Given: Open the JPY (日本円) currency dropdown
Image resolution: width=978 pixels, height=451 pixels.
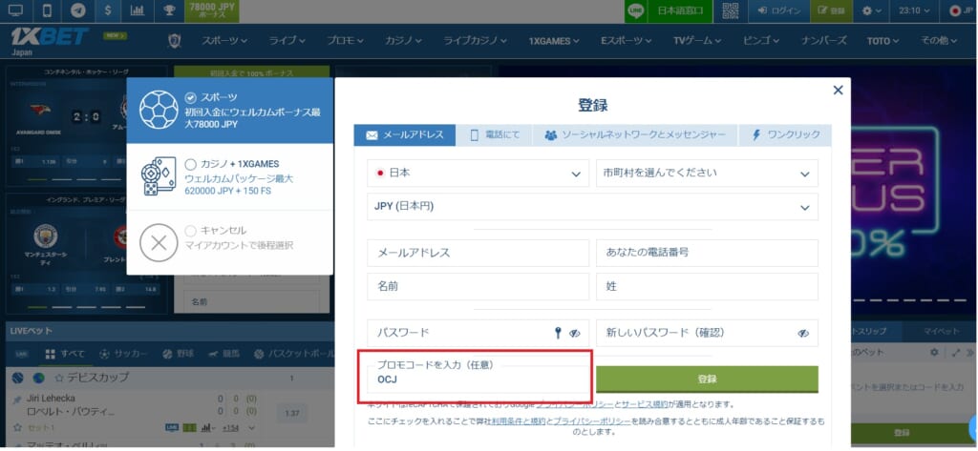Looking at the screenshot, I should click(592, 207).
